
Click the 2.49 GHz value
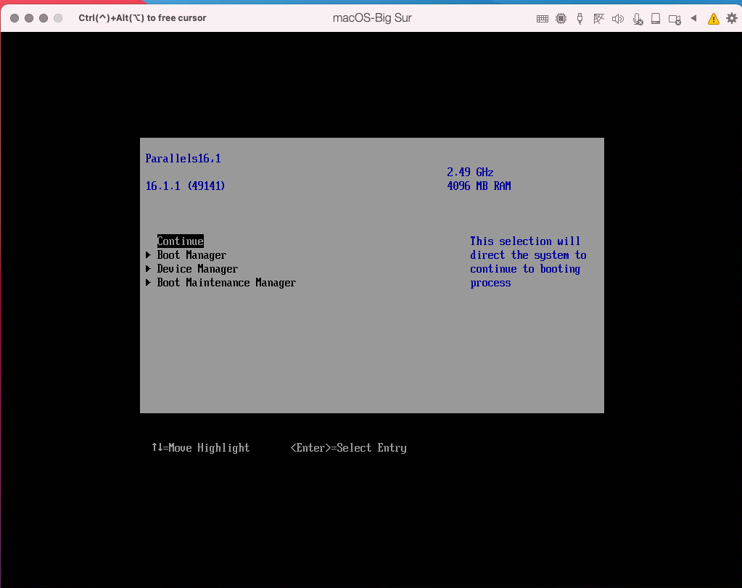[470, 172]
